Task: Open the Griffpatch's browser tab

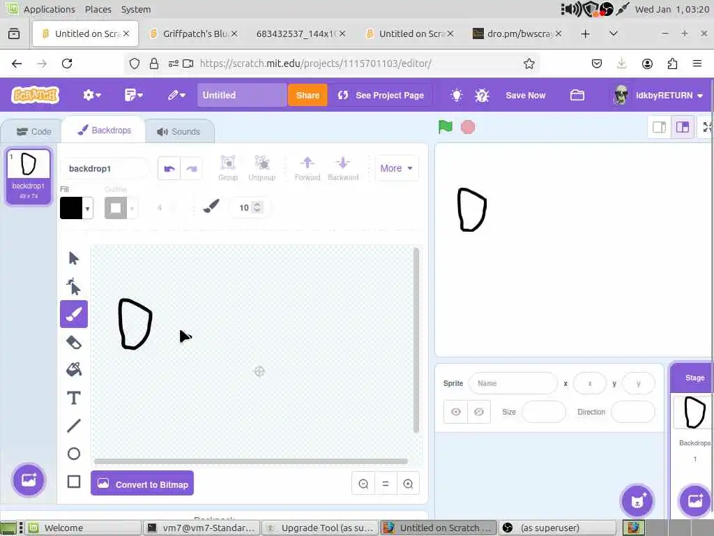Action: coord(194,33)
